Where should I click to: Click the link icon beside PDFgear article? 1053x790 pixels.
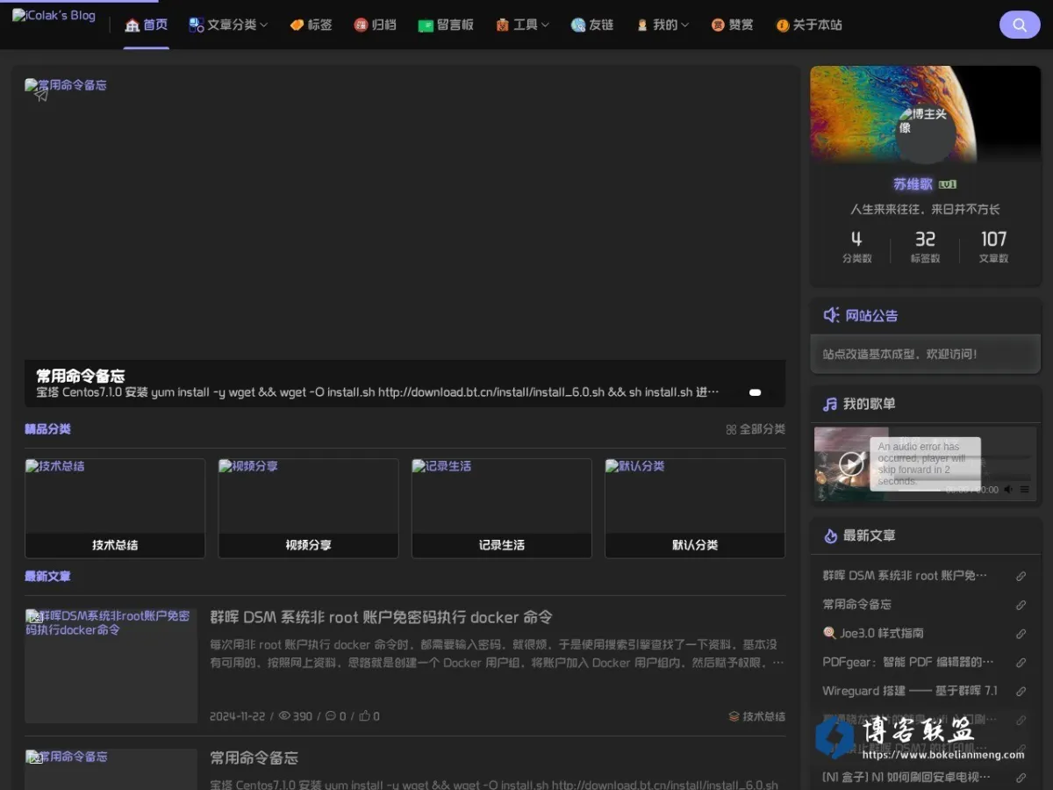[1021, 663]
